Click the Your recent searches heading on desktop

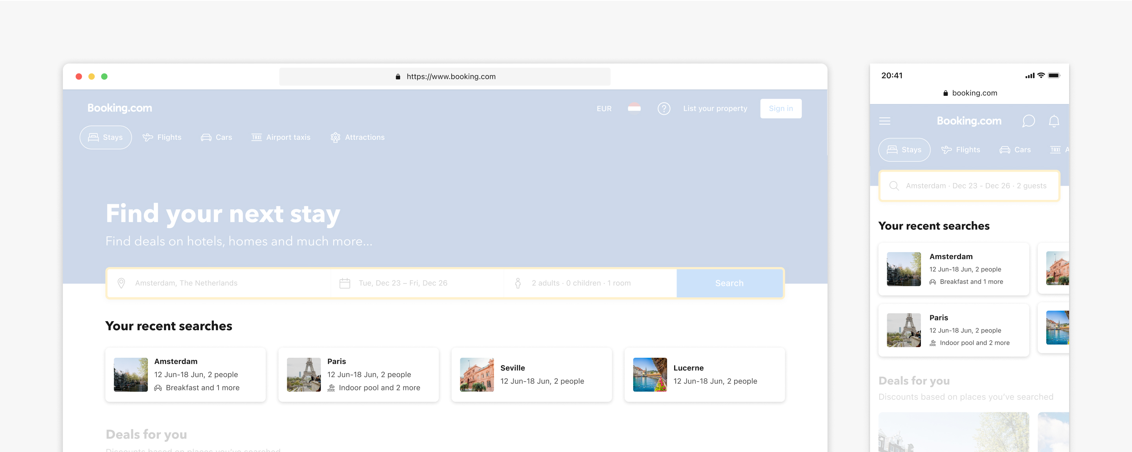tap(169, 326)
